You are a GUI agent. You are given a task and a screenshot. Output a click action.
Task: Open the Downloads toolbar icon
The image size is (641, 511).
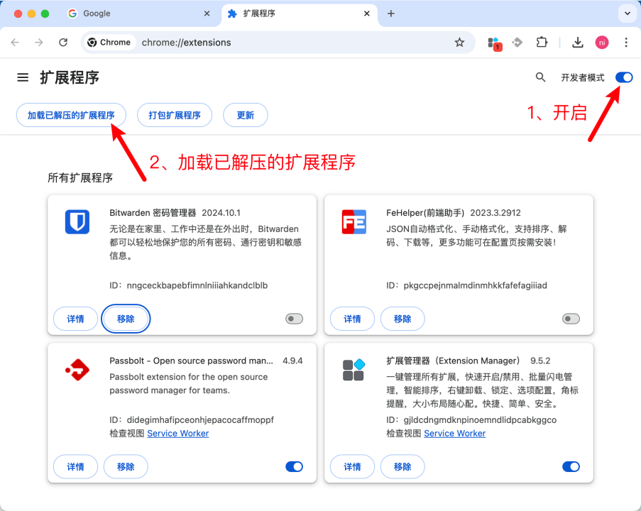point(578,43)
